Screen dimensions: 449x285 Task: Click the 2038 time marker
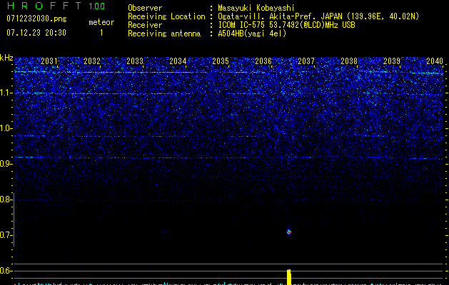click(x=349, y=61)
